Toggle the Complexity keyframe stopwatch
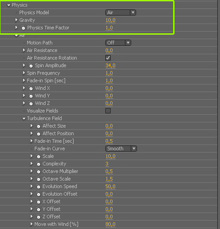 [x=38, y=164]
